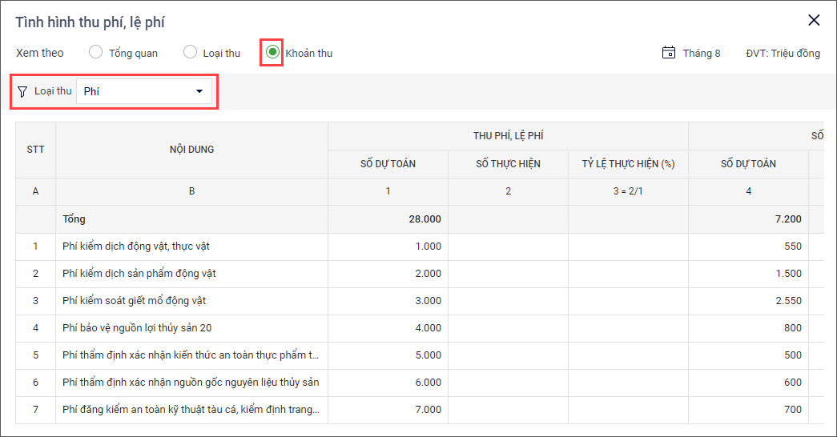This screenshot has width=837, height=437.
Task: Click the NỘI DUNG column header
Action: coord(191,150)
